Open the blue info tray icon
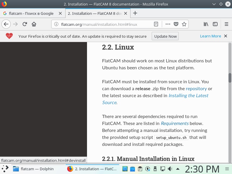 pyautogui.click(x=125, y=169)
